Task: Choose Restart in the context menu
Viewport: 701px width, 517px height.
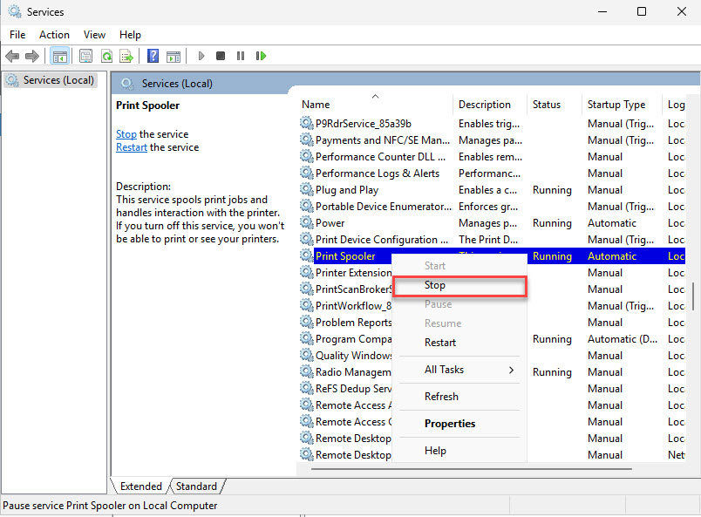Action: click(x=459, y=343)
